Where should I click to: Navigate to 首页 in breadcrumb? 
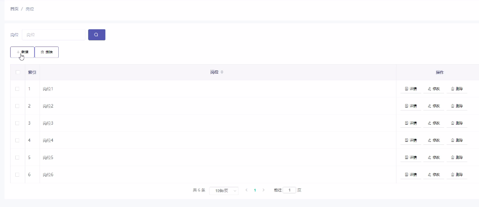(14, 9)
